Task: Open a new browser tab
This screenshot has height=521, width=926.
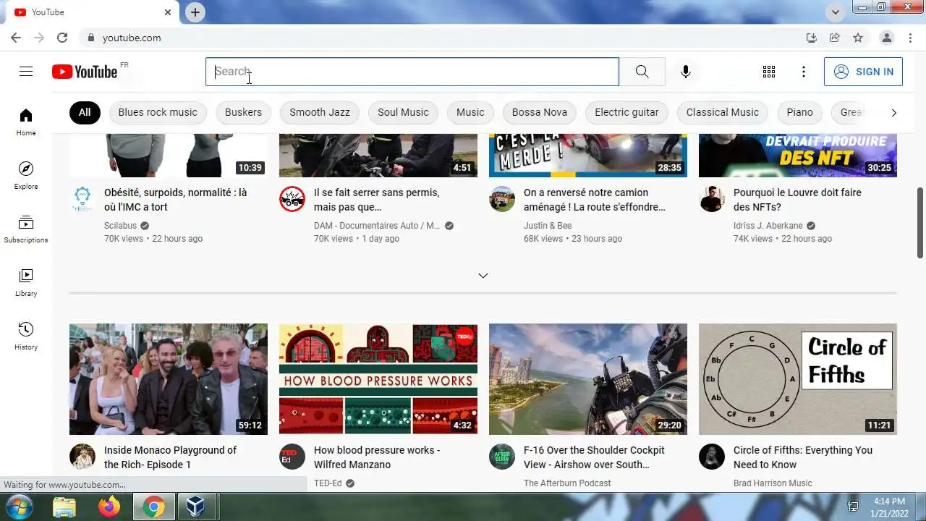Action: click(195, 12)
